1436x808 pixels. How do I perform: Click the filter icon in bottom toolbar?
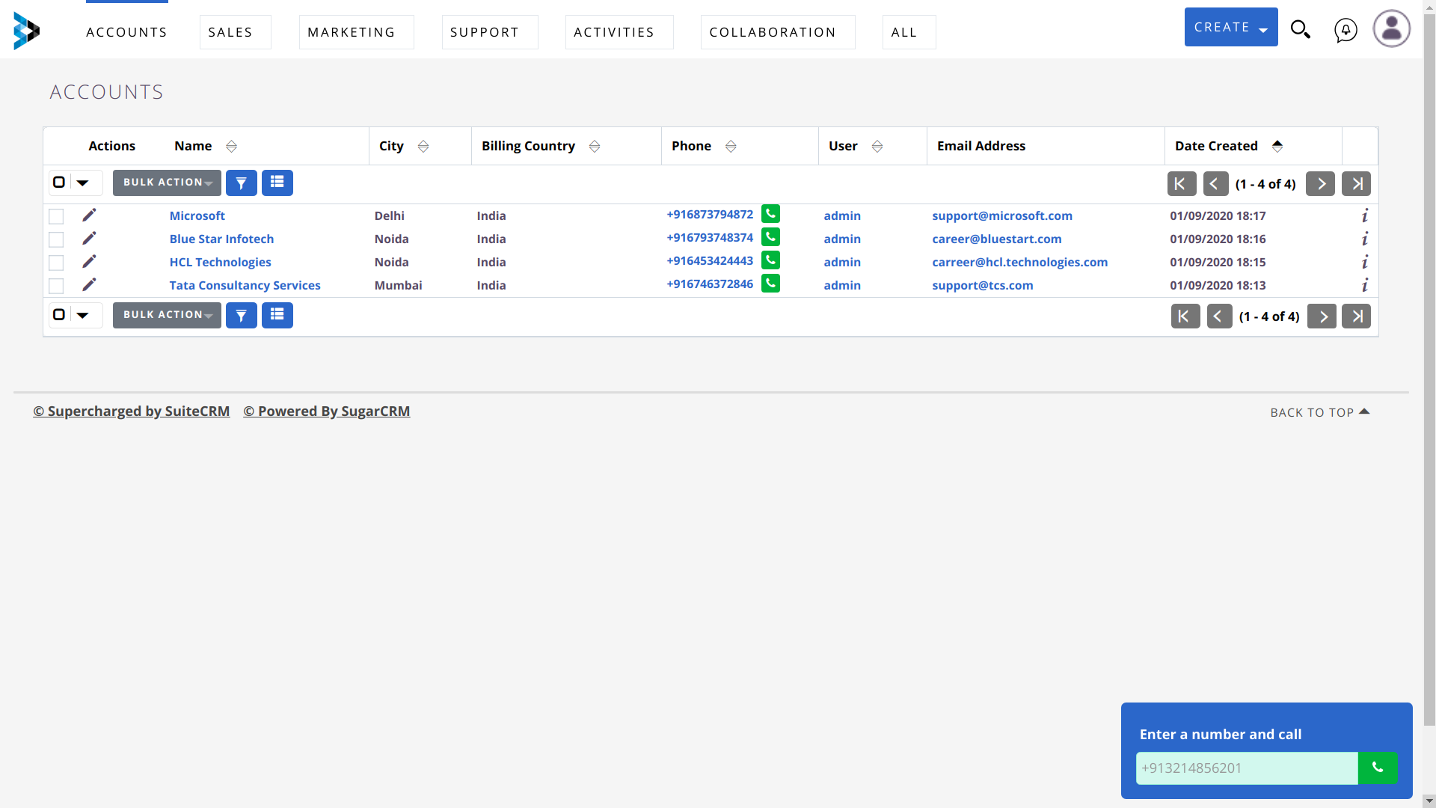[x=242, y=315]
